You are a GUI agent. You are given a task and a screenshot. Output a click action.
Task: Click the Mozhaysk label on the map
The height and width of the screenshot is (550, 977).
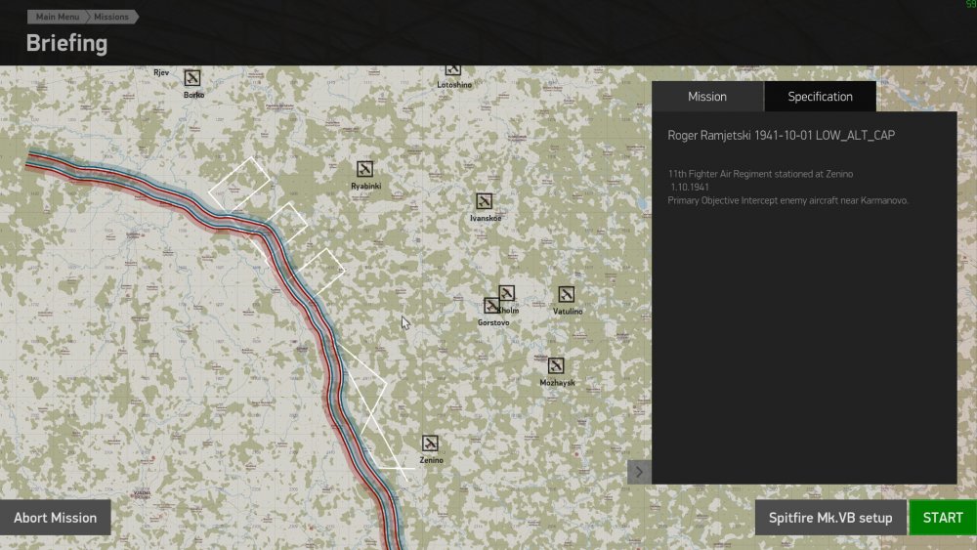(x=557, y=383)
